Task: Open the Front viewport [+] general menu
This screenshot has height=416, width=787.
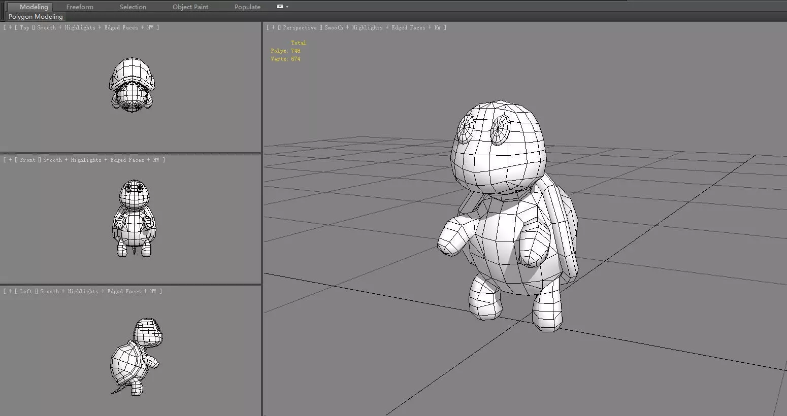Action: point(10,160)
